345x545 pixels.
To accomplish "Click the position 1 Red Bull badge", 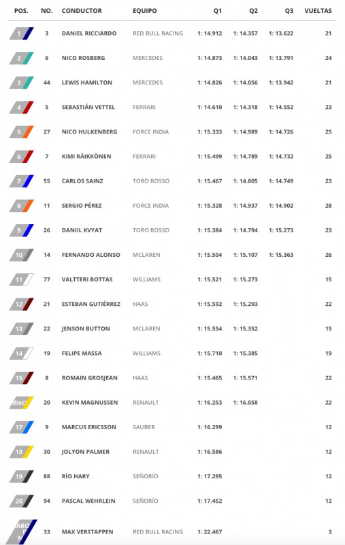I will pyautogui.click(x=22, y=33).
